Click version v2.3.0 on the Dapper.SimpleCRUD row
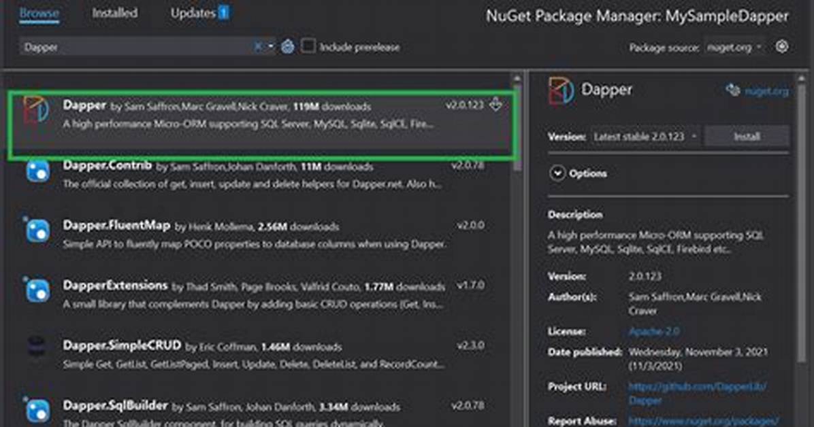 coord(470,345)
